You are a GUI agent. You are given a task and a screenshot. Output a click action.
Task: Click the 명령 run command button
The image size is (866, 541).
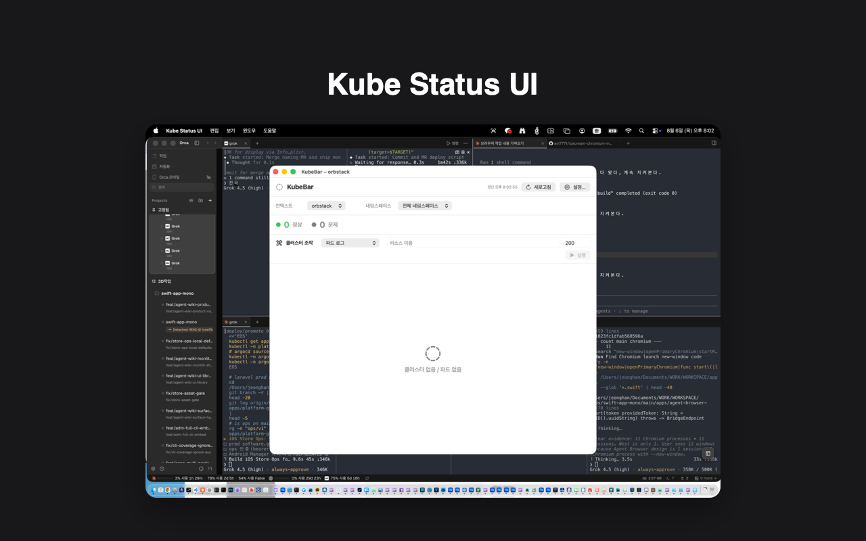pos(452,143)
